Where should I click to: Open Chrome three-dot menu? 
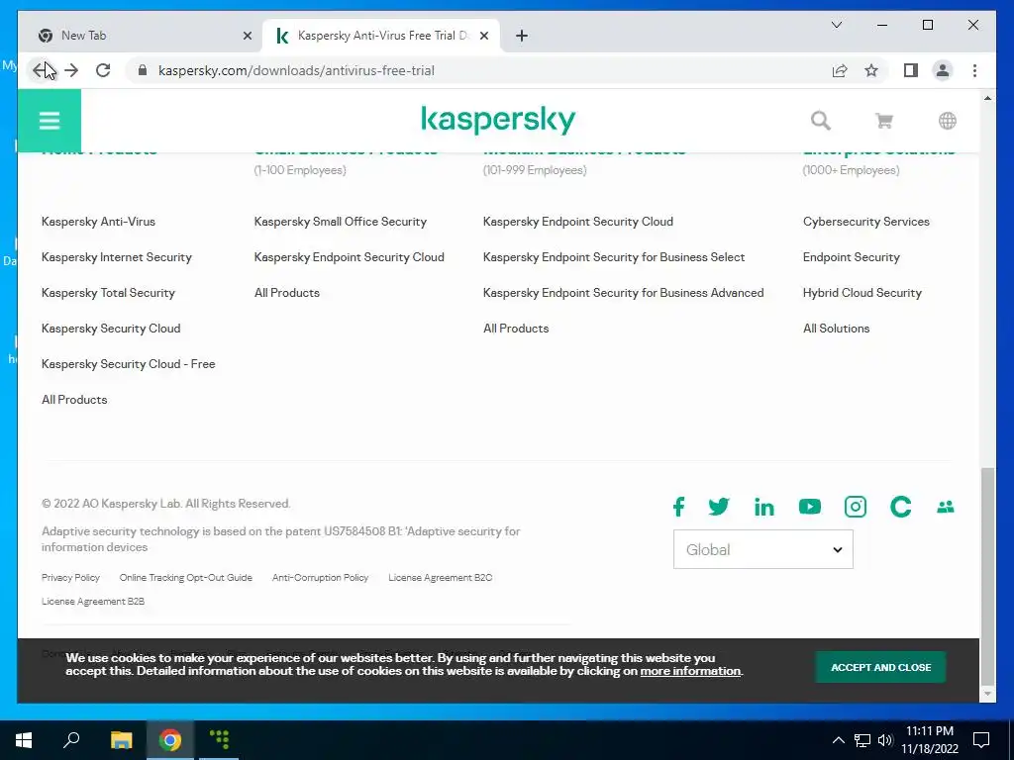point(974,70)
